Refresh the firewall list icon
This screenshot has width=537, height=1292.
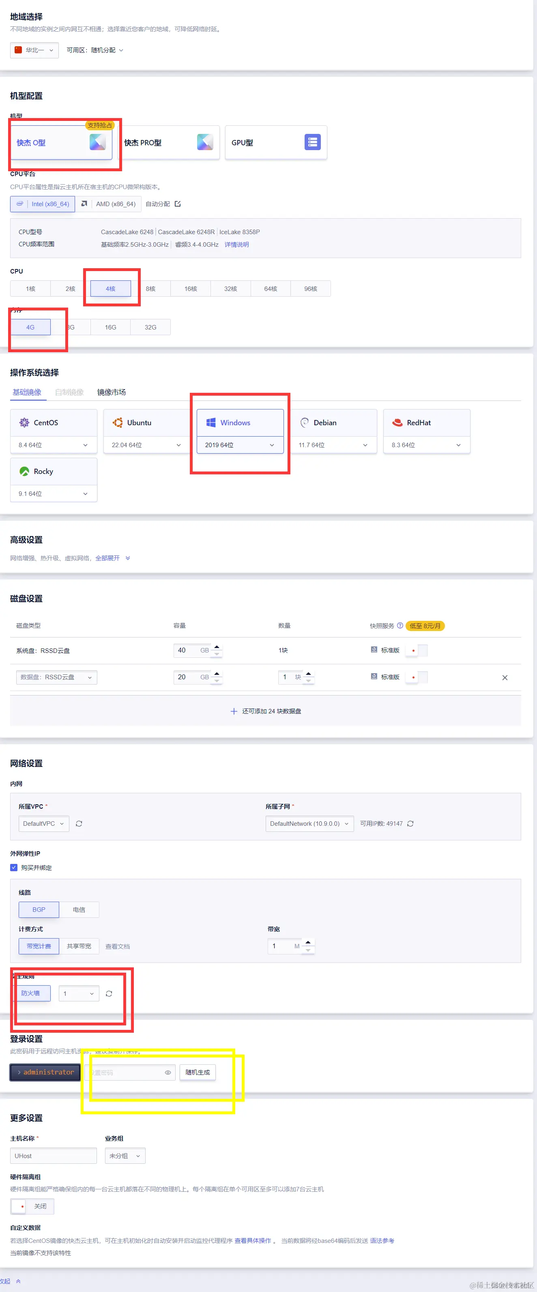[109, 994]
